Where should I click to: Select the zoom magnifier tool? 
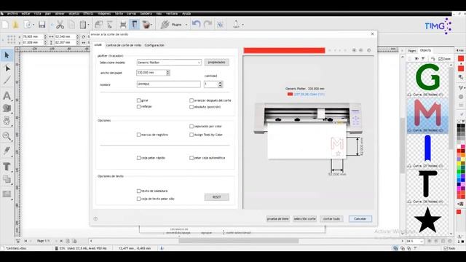7,136
